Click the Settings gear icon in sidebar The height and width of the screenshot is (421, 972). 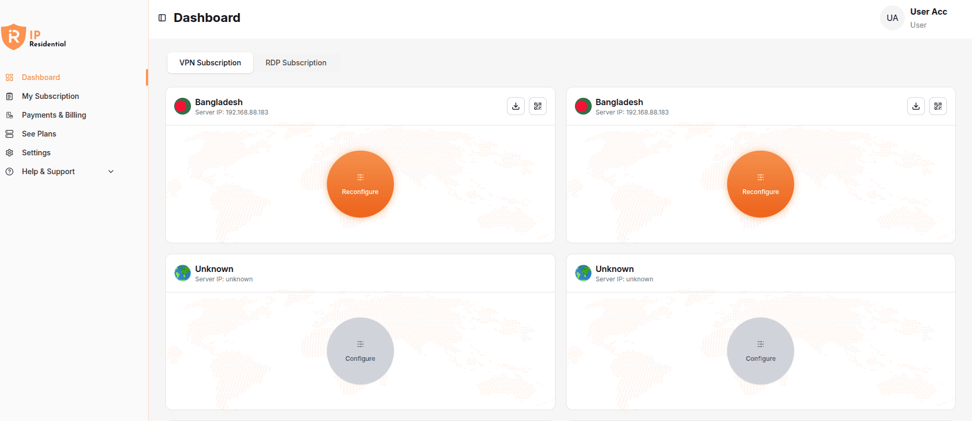(9, 153)
